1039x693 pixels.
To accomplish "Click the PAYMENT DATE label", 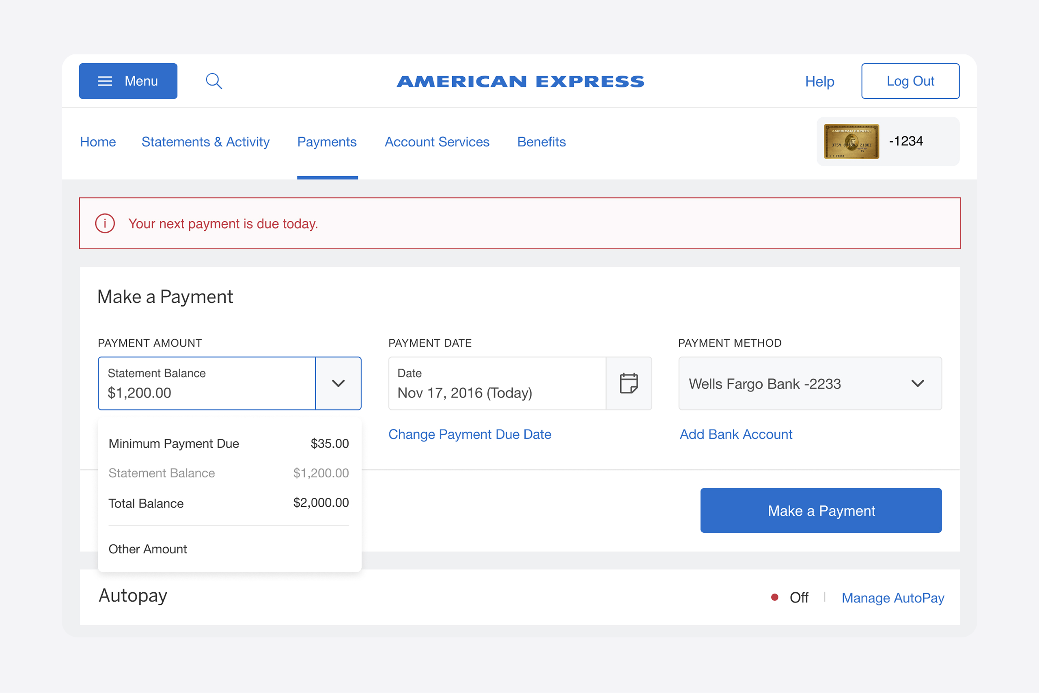I will click(x=430, y=343).
